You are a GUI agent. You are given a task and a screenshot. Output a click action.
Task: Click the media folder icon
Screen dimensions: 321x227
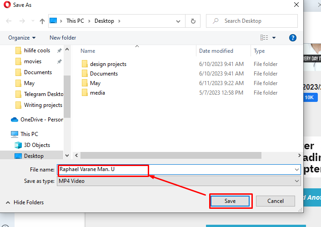click(85, 93)
